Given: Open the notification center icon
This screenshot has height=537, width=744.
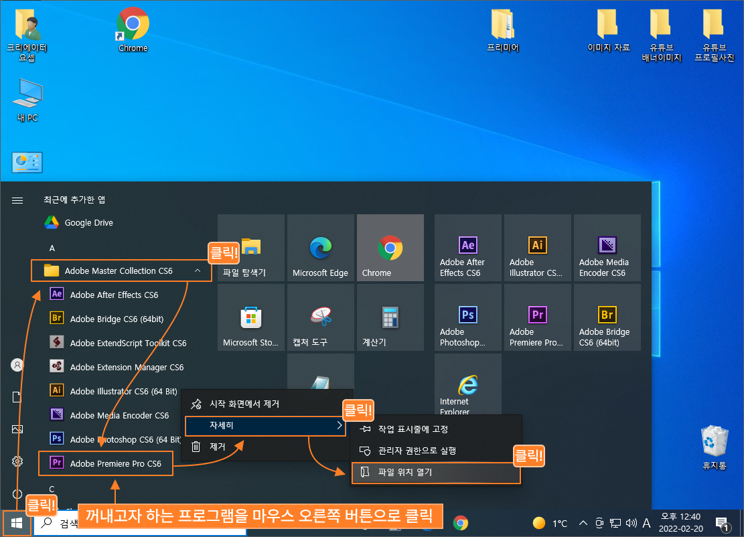Looking at the screenshot, I should coord(723,524).
